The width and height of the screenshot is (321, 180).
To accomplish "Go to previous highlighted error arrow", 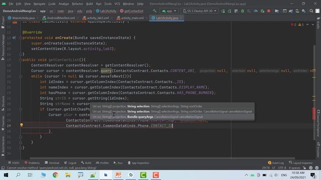I will pos(307,24).
